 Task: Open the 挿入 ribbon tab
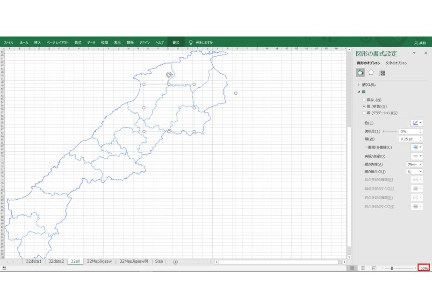click(37, 42)
